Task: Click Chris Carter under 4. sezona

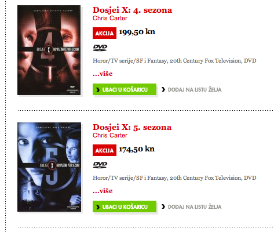Action: click(x=110, y=18)
